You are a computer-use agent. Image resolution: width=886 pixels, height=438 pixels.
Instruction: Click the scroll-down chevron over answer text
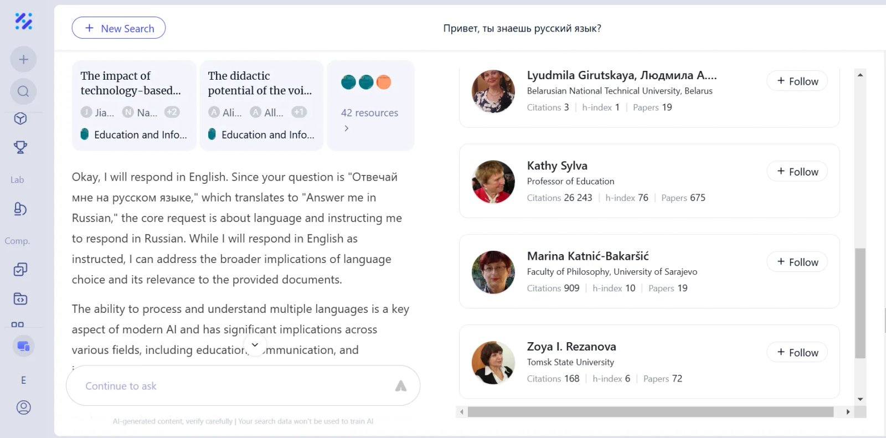point(255,345)
